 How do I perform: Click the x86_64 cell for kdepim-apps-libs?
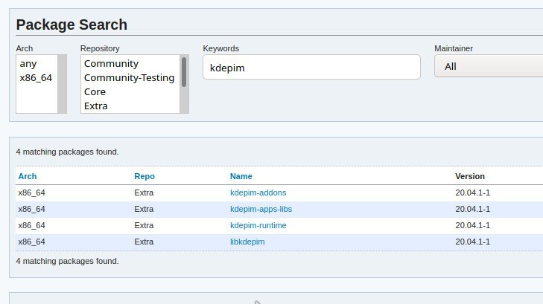[31, 209]
